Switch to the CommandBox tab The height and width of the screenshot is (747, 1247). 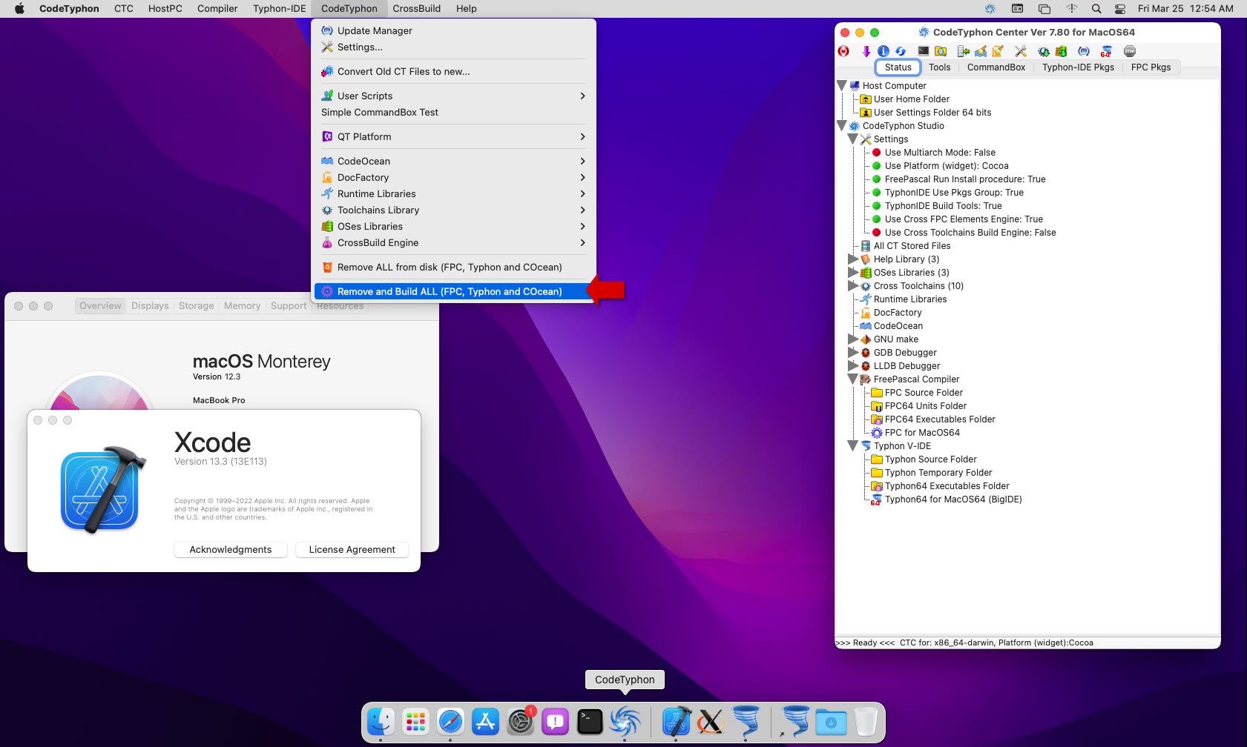(996, 67)
